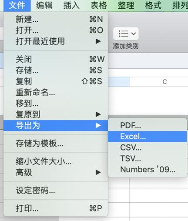Export as Numbers '09... format
Image resolution: width=188 pixels, height=221 pixels.
point(148,170)
